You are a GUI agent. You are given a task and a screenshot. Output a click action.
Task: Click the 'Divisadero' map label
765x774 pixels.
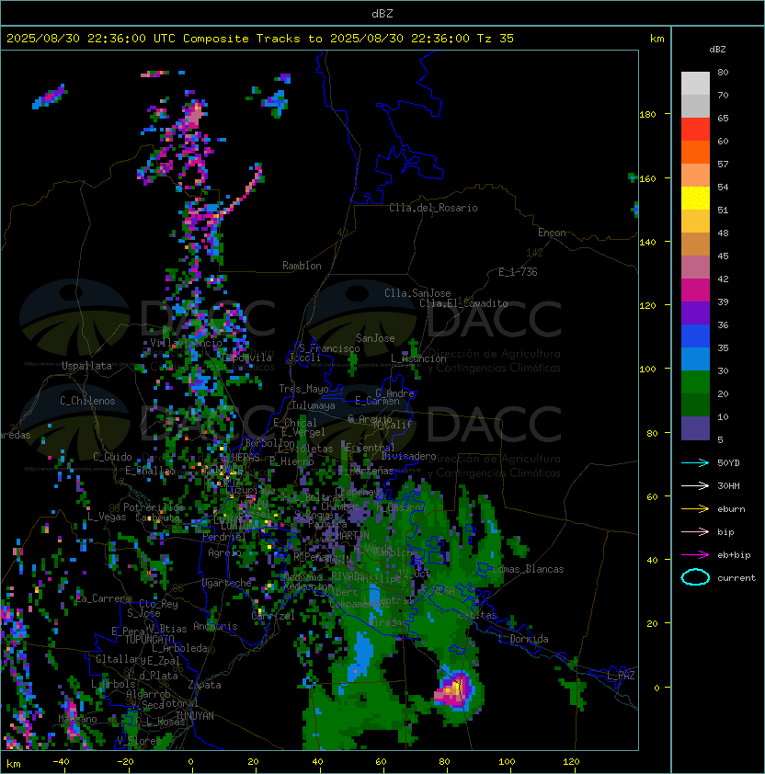409,456
